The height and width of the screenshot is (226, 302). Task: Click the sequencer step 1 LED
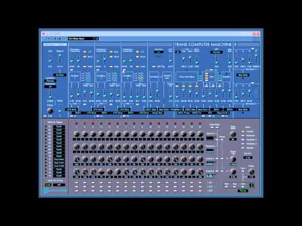(x=76, y=124)
